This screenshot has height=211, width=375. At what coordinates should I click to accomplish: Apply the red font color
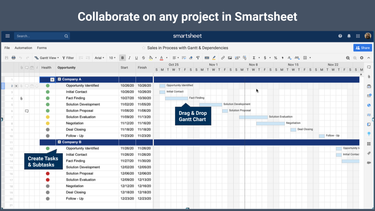click(x=161, y=58)
